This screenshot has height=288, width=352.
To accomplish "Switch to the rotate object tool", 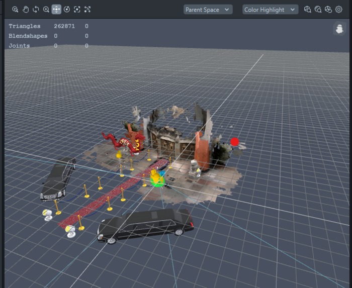I will [x=67, y=10].
